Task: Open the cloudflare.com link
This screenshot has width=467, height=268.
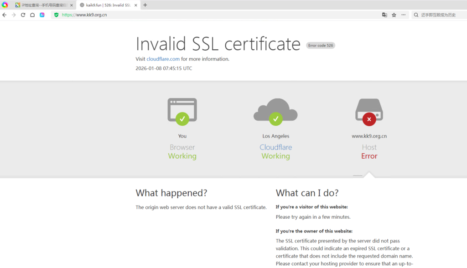Action: coord(163,59)
